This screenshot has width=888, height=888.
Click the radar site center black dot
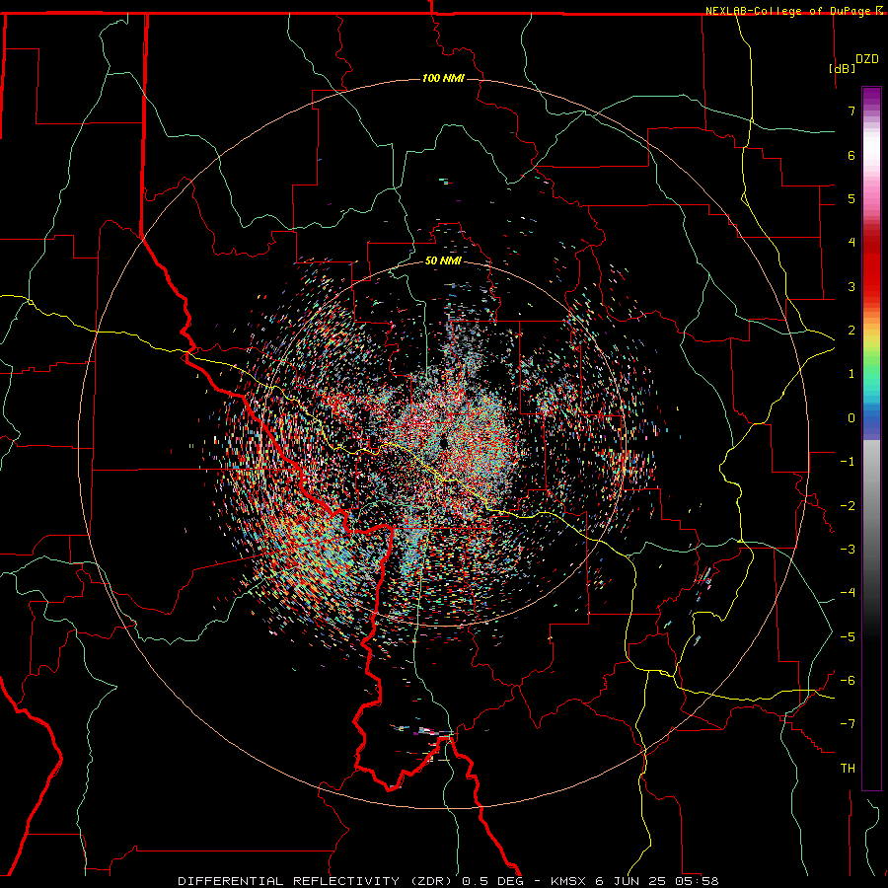(443, 442)
